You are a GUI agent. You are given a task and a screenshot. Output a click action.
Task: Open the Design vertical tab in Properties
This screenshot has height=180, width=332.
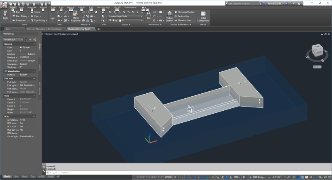tap(39, 46)
